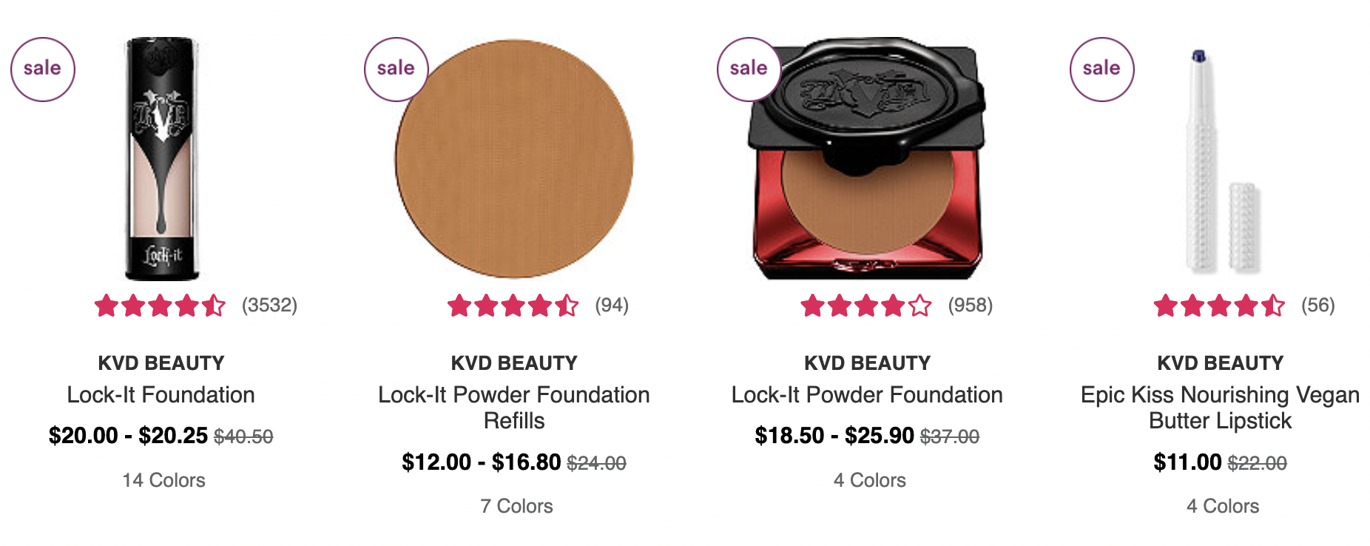The image size is (1370, 546).
Task: Open the 3532 reviews count
Action: [269, 306]
